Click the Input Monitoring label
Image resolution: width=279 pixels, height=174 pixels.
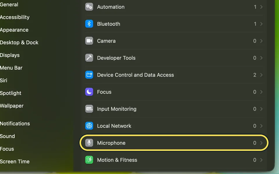click(117, 109)
